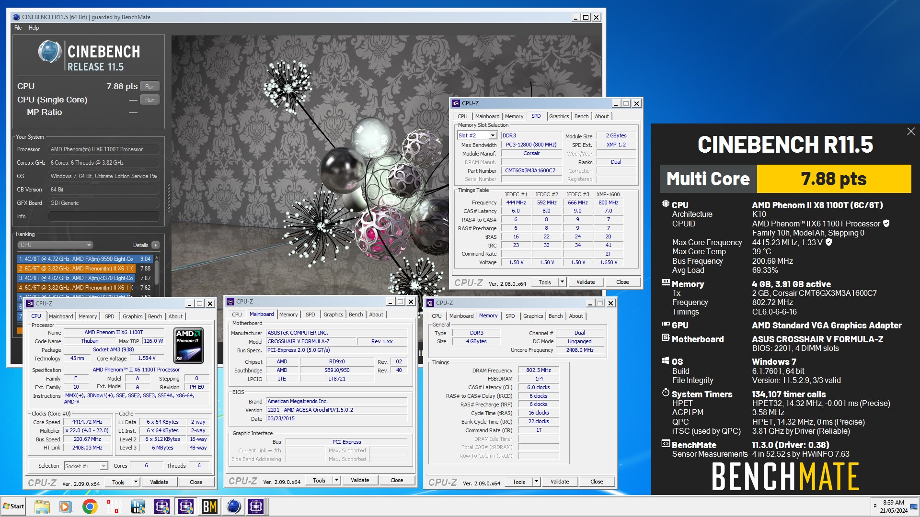This screenshot has width=920, height=517.
Task: Open Slot #2 memory slot dropdown
Action: 492,135
